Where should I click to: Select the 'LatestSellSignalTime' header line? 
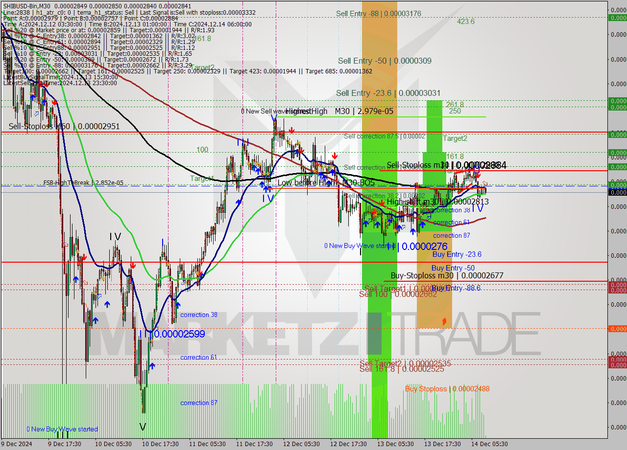60,83
